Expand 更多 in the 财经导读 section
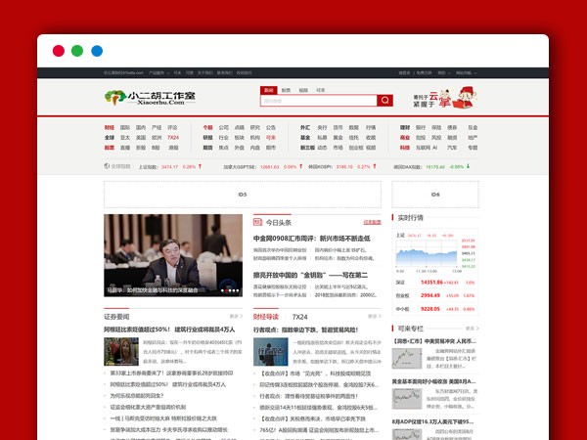The width and height of the screenshot is (587, 440). [373, 317]
